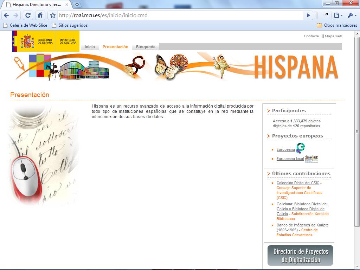Go to the browser Home icon
Image resolution: width=360 pixels, height=270 pixels.
tap(40, 15)
